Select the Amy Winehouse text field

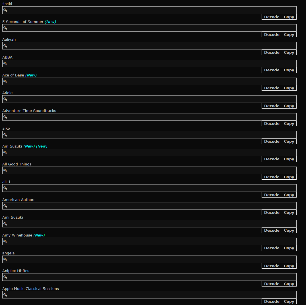[x=149, y=241]
